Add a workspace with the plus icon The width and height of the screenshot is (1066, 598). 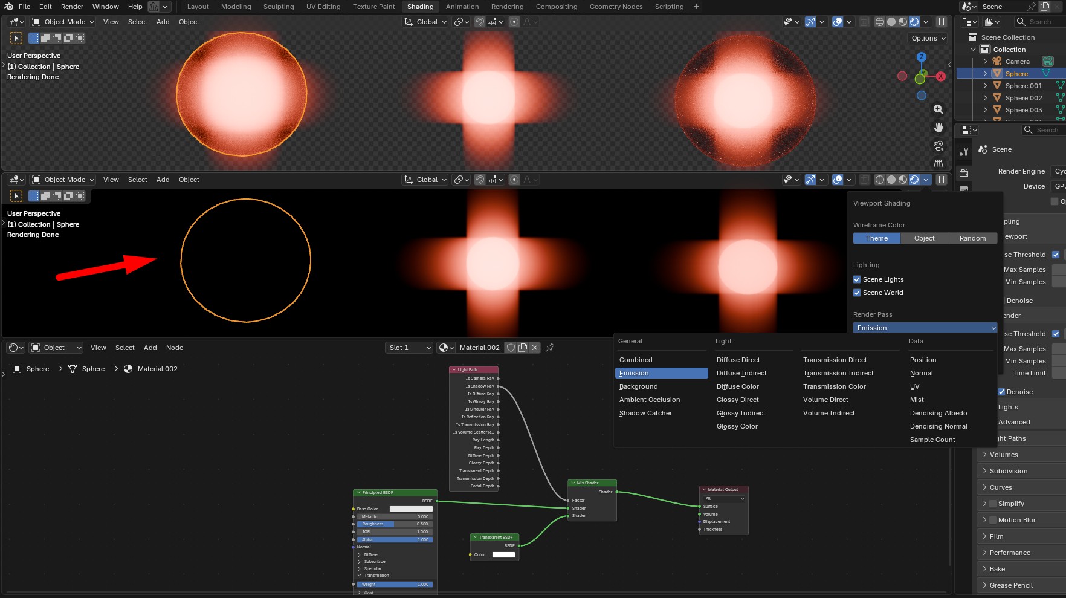[696, 7]
